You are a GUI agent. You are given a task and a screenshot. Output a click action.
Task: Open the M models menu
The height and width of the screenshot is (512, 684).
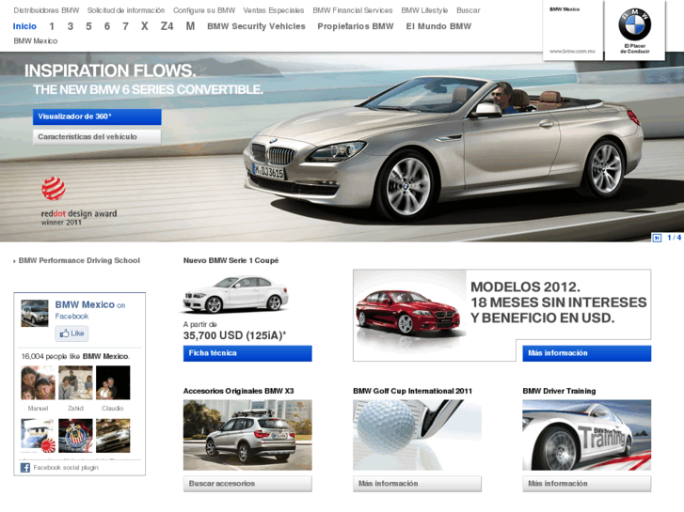click(x=190, y=26)
